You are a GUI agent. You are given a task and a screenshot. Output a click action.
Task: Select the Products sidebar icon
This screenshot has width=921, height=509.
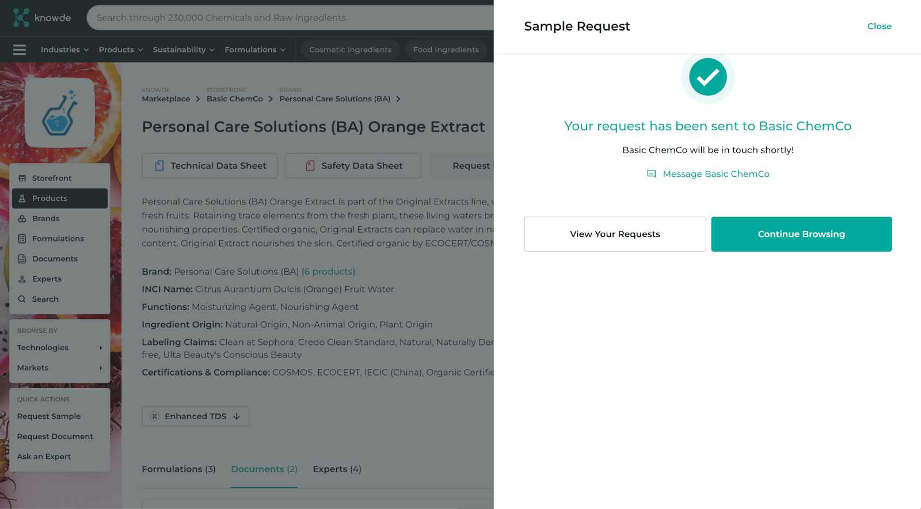(x=23, y=198)
